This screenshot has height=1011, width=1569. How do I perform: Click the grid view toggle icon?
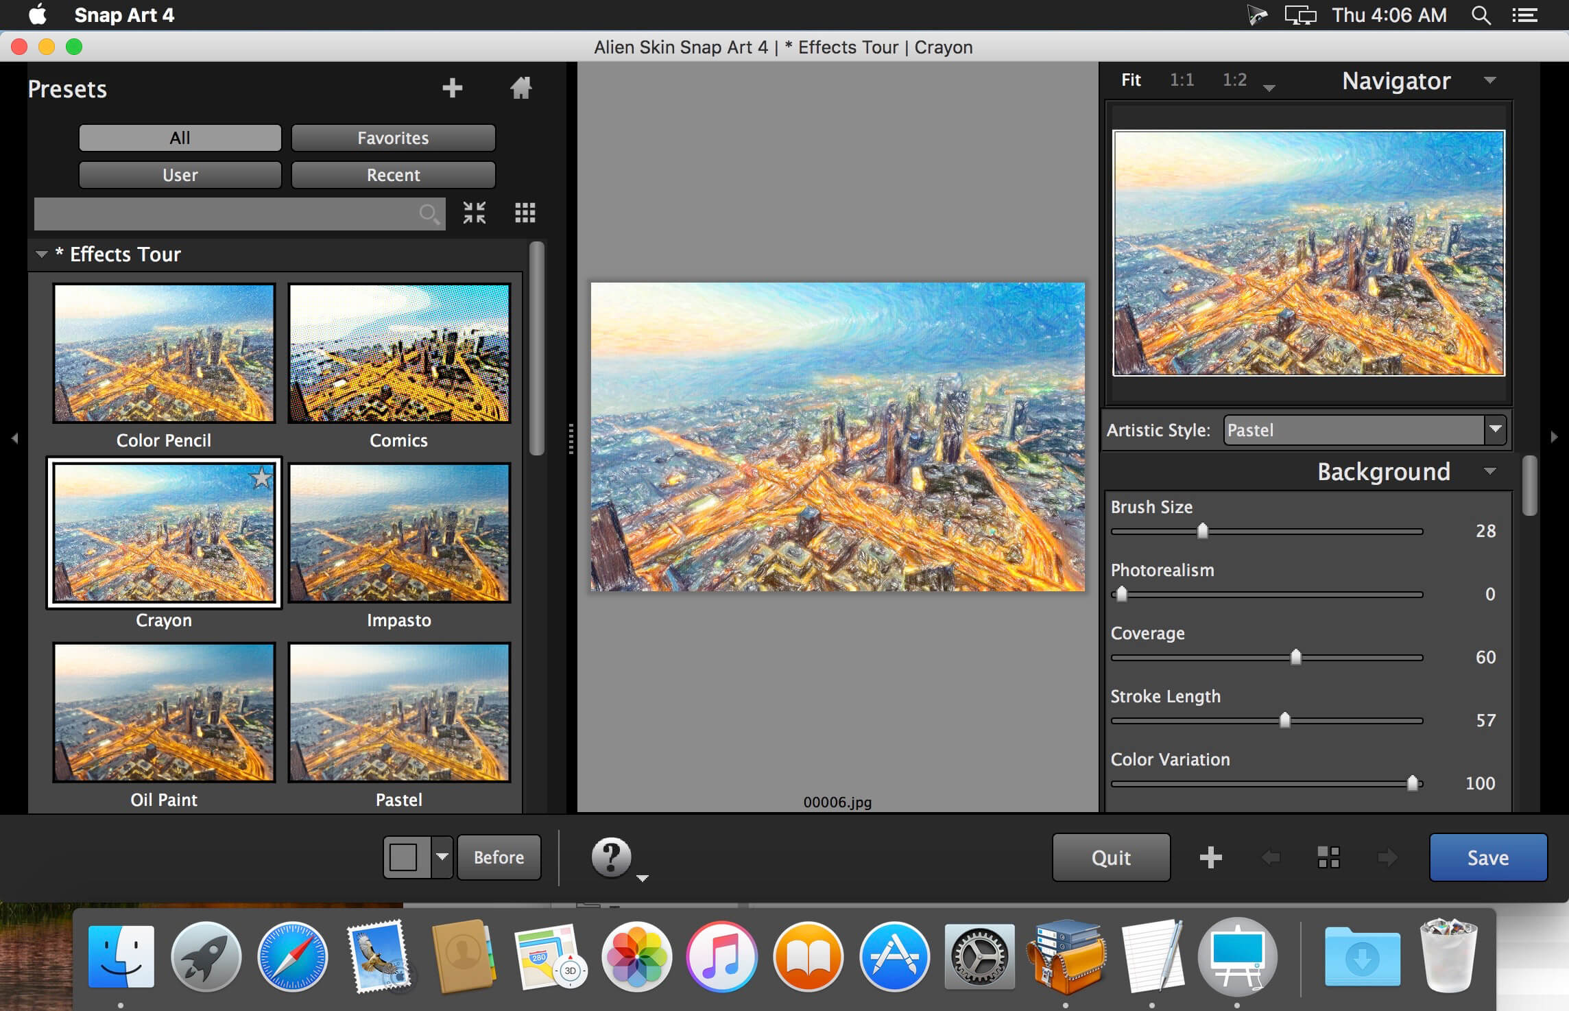pos(525,211)
